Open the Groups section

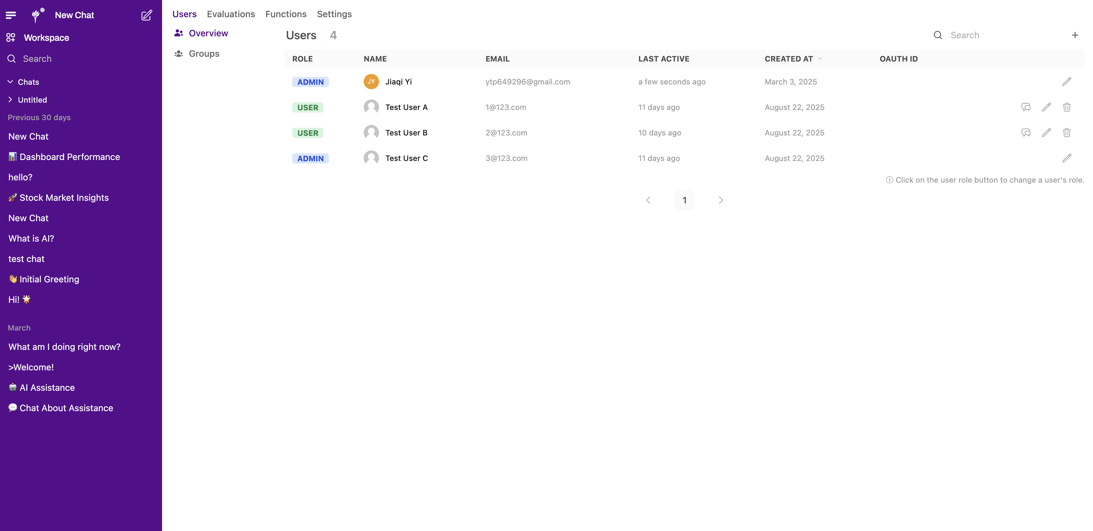click(x=204, y=54)
